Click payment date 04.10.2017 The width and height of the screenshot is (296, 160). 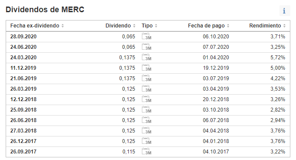pos(216,152)
